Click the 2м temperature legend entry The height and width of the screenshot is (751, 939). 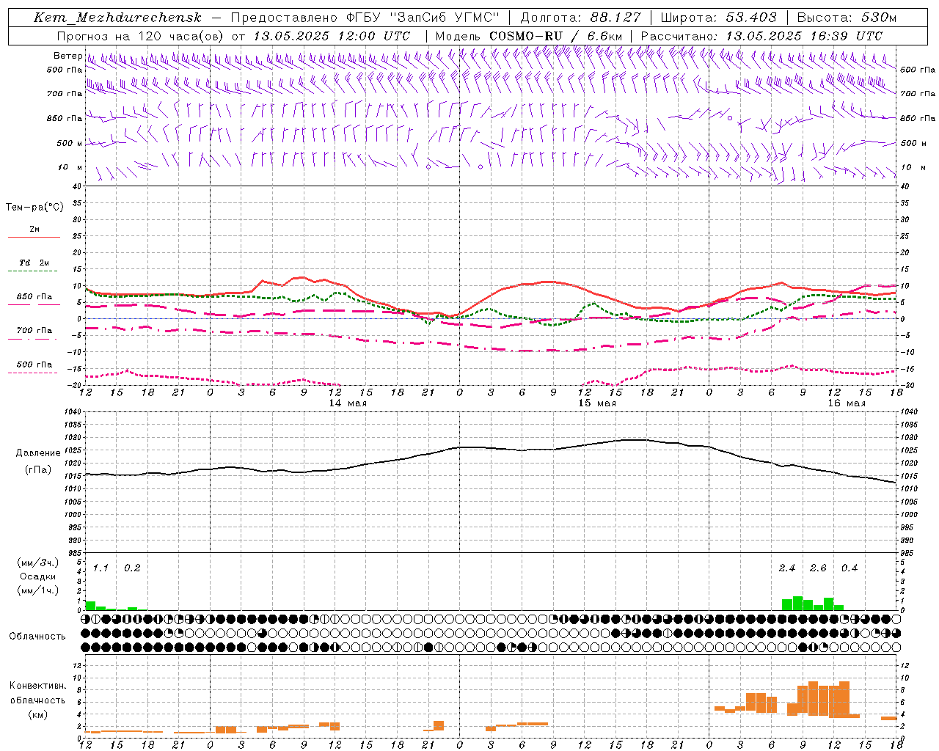click(x=34, y=230)
